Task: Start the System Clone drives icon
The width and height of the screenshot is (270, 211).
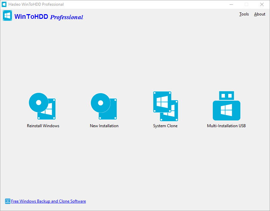Action: (x=166, y=106)
